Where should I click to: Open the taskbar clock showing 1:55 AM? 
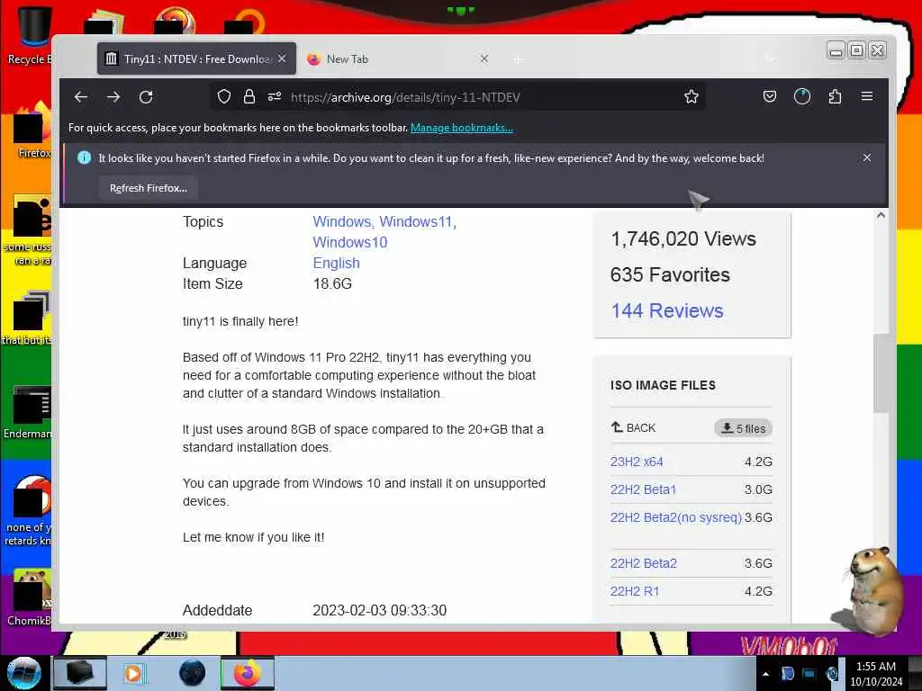(876, 674)
